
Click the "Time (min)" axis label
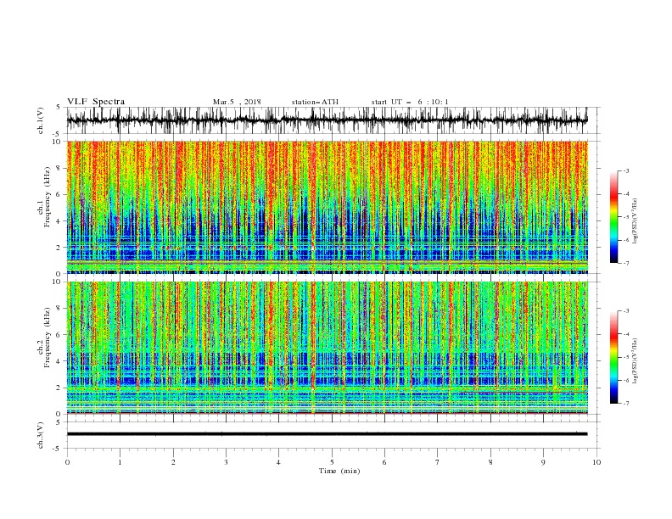click(x=339, y=471)
